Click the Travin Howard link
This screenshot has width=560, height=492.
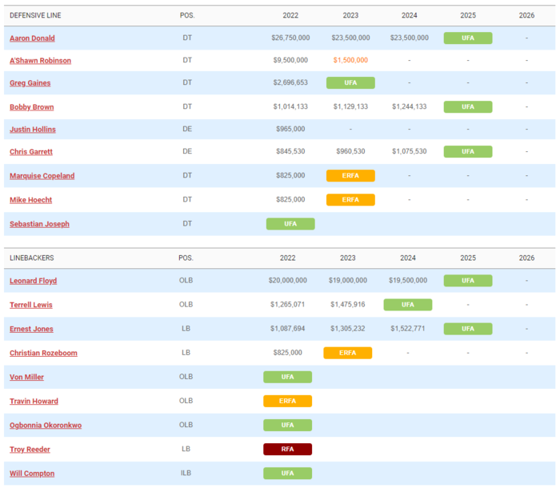coord(34,401)
